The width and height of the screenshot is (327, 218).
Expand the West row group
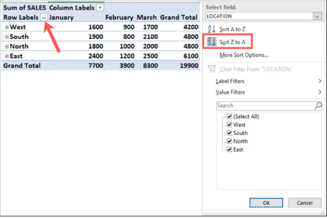coord(7,27)
